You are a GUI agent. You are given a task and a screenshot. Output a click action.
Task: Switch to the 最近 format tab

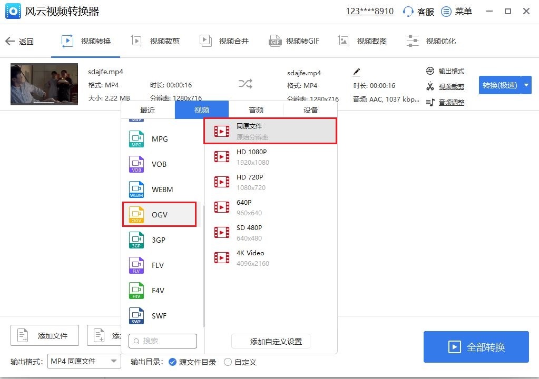point(148,110)
